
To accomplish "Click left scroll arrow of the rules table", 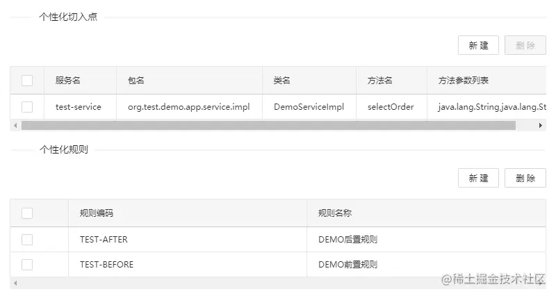I will click(x=15, y=283).
